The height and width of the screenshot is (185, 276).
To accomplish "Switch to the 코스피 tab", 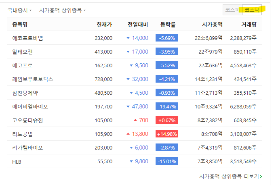I will [x=232, y=10].
